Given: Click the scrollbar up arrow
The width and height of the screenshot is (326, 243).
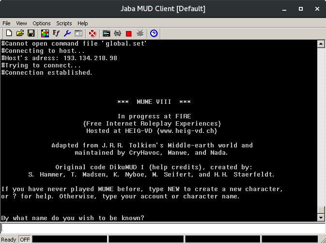Looking at the screenshot, I should pyautogui.click(x=321, y=44).
